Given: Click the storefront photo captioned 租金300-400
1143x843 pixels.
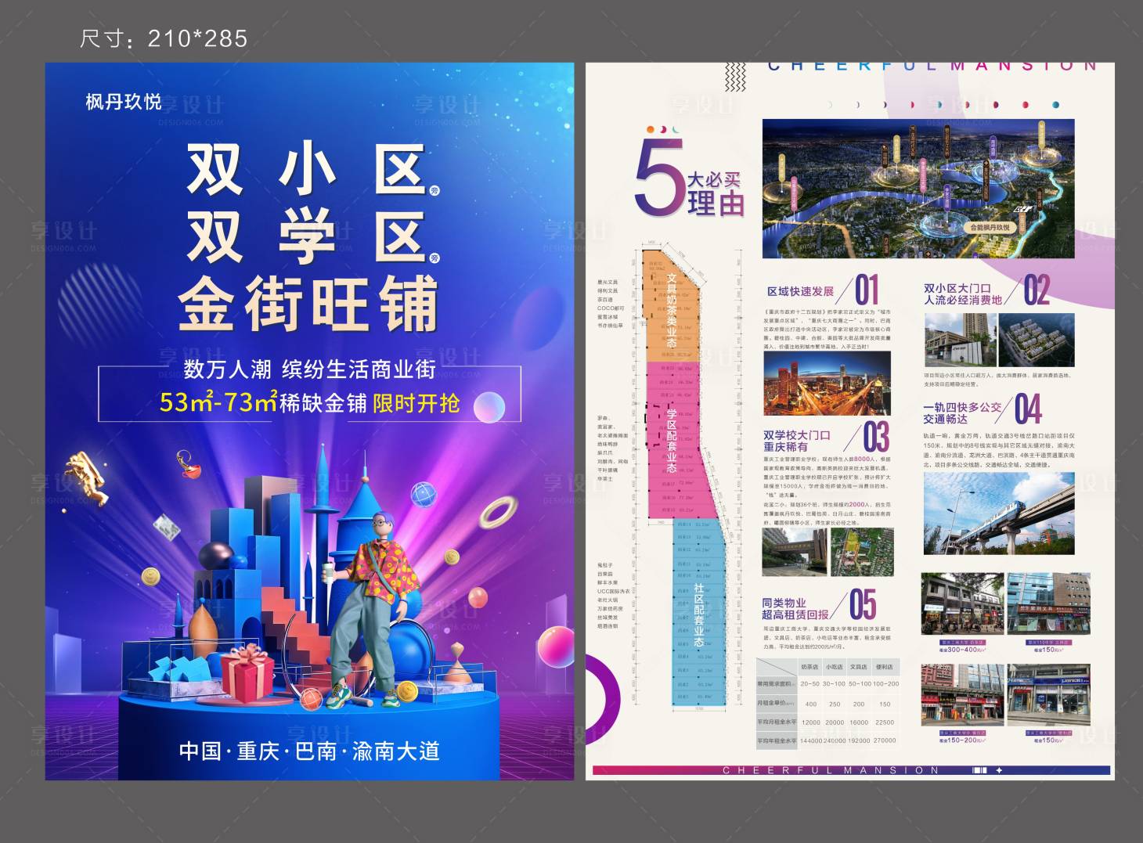Looking at the screenshot, I should point(962,605).
